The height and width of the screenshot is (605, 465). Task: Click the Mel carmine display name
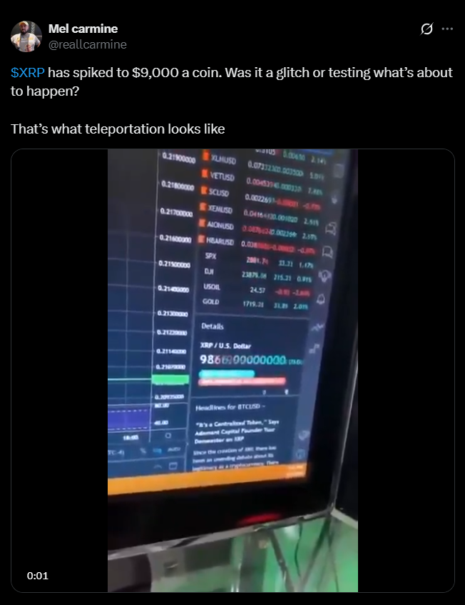coord(83,29)
